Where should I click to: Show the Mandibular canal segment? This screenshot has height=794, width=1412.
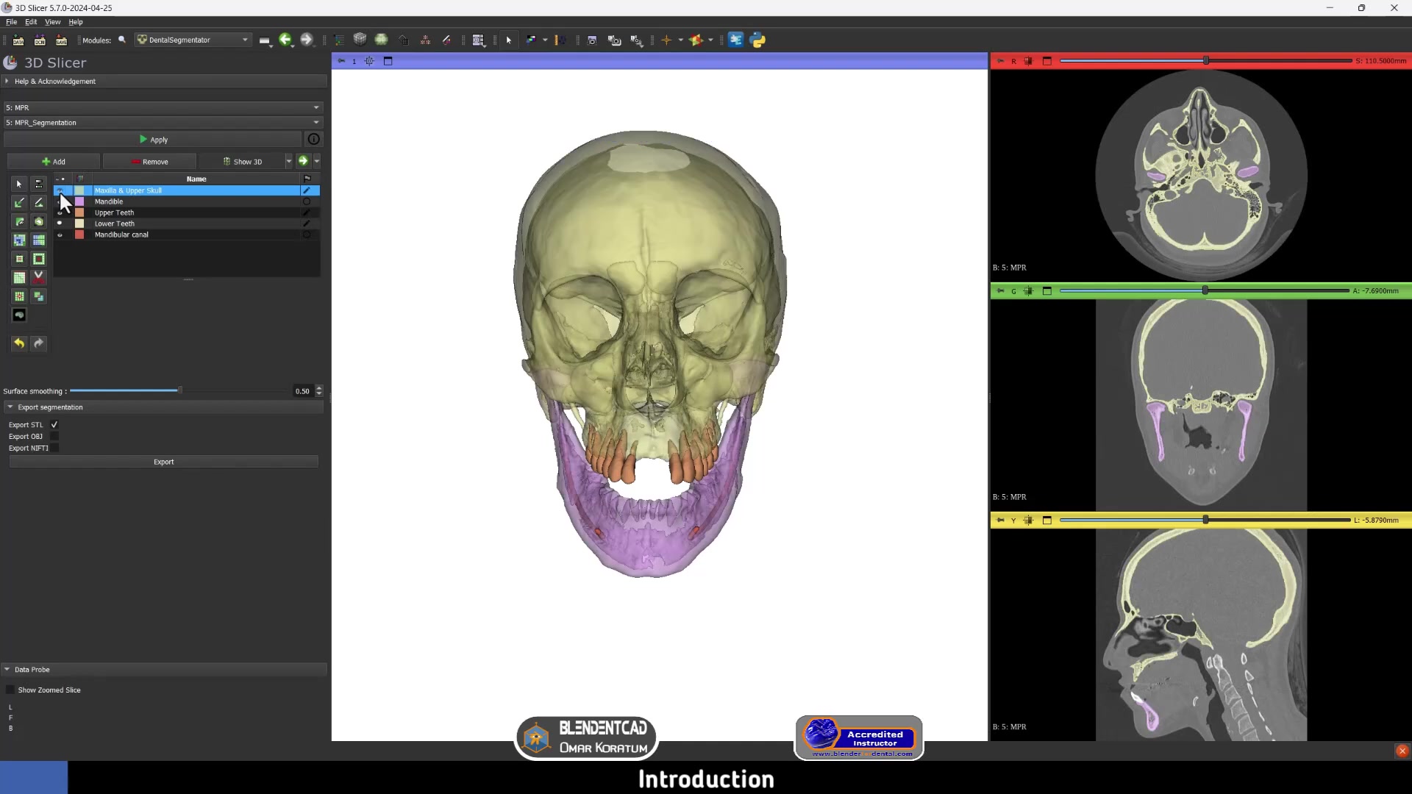60,235
